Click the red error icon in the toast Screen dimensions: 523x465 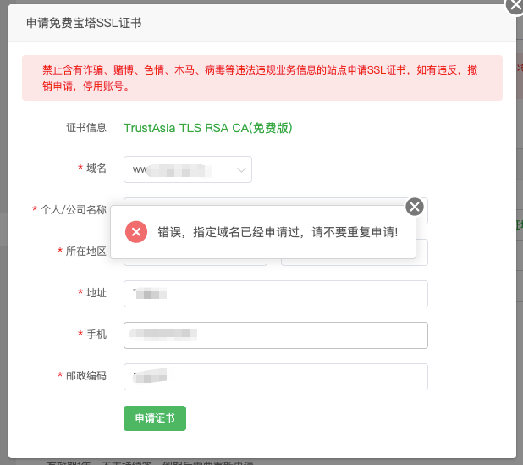tap(135, 232)
